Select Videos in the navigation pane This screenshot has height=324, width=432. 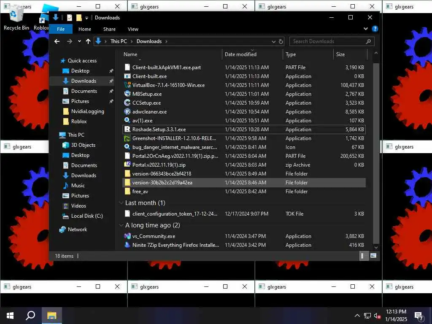pyautogui.click(x=78, y=206)
